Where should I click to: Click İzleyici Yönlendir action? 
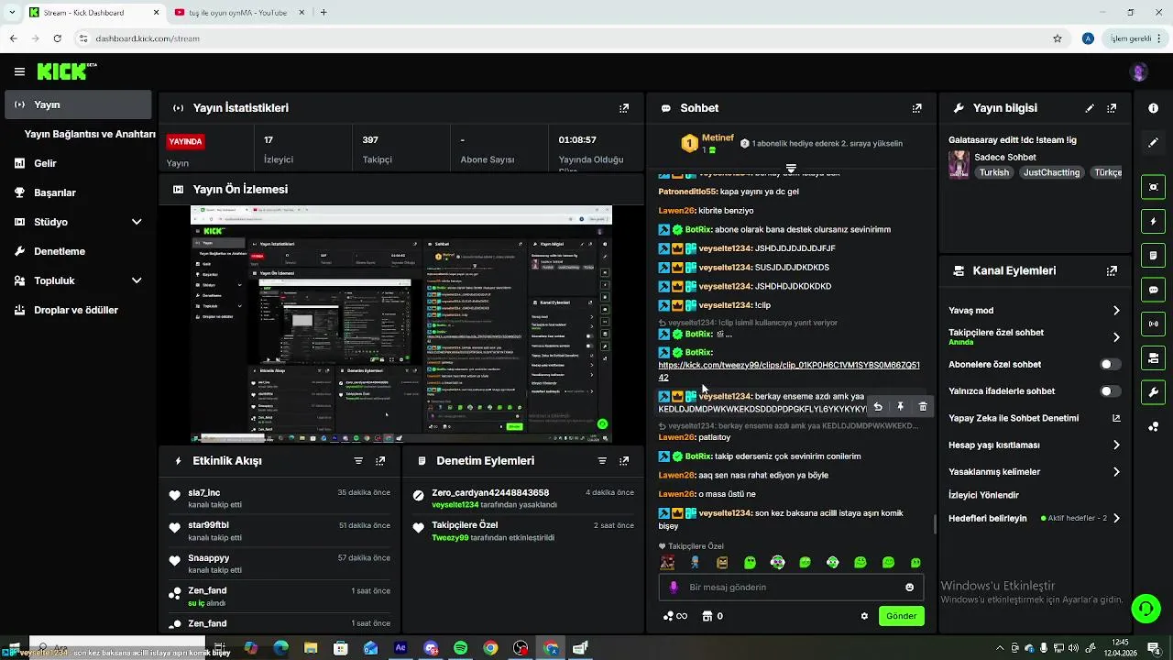coord(983,495)
